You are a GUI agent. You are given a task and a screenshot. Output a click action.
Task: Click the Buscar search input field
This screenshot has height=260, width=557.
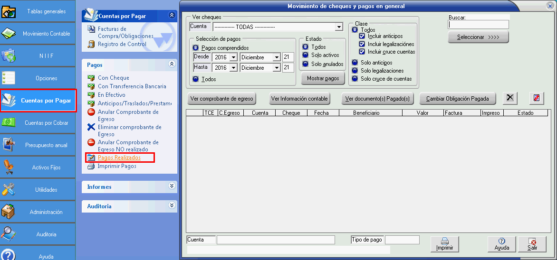(x=478, y=25)
